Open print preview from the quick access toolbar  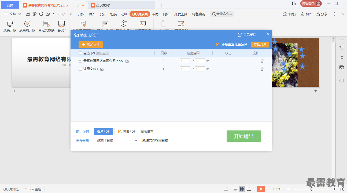[48, 14]
